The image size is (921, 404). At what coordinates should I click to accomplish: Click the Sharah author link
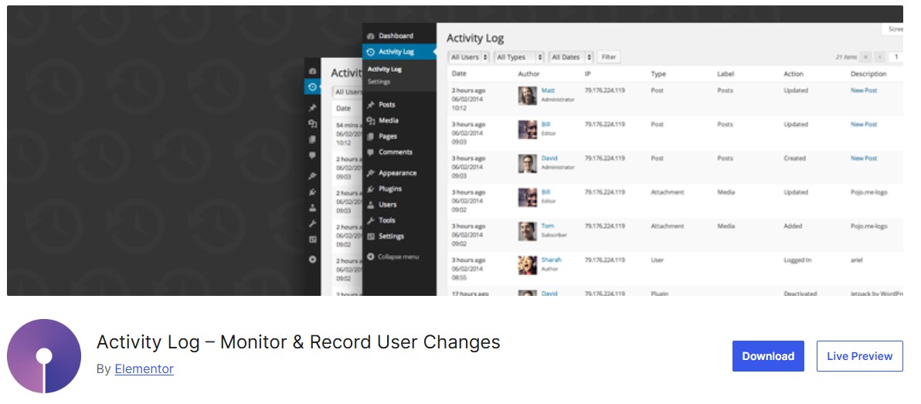pos(551,260)
